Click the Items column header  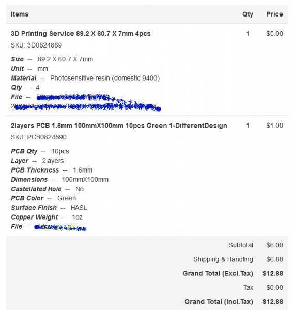point(20,14)
